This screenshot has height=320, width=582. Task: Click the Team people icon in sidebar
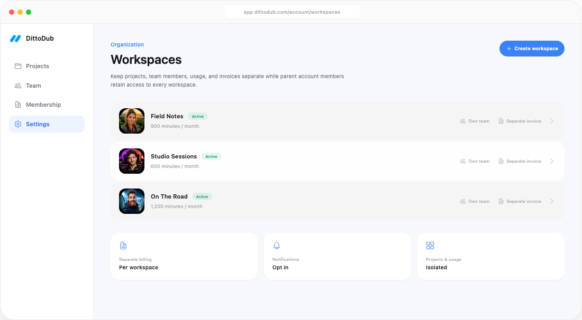click(18, 86)
